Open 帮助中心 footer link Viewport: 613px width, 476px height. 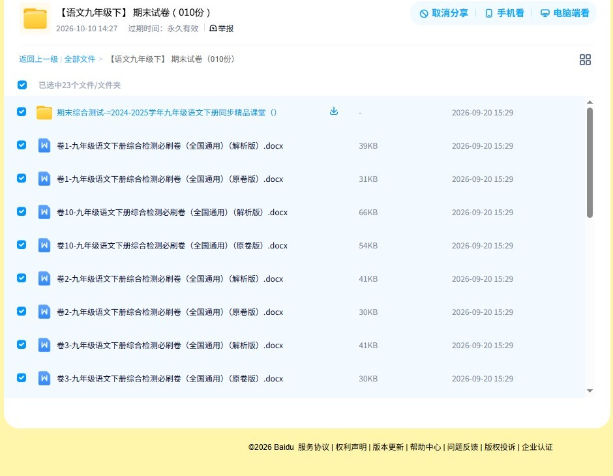425,447
